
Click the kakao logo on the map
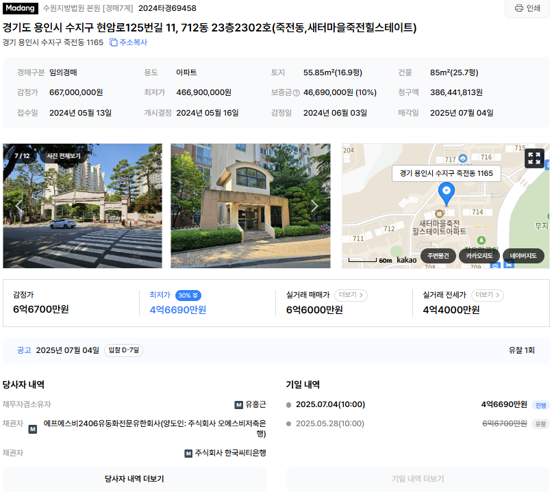point(407,259)
